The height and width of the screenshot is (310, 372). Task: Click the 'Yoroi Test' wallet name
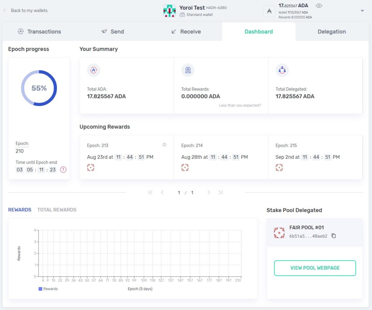coord(192,8)
